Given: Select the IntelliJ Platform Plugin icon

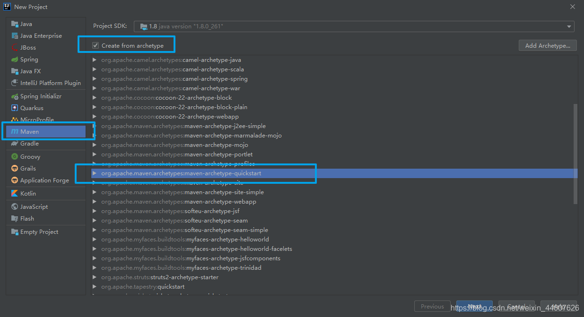Looking at the screenshot, I should pyautogui.click(x=15, y=83).
